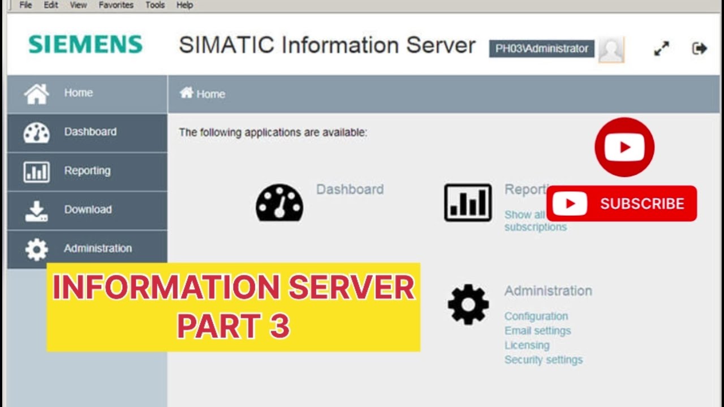Screen dimensions: 724x407
Task: Click the SIMATIC Information Server title
Action: pyautogui.click(x=327, y=45)
